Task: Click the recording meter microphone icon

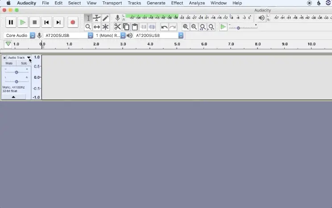Action: tap(117, 18)
